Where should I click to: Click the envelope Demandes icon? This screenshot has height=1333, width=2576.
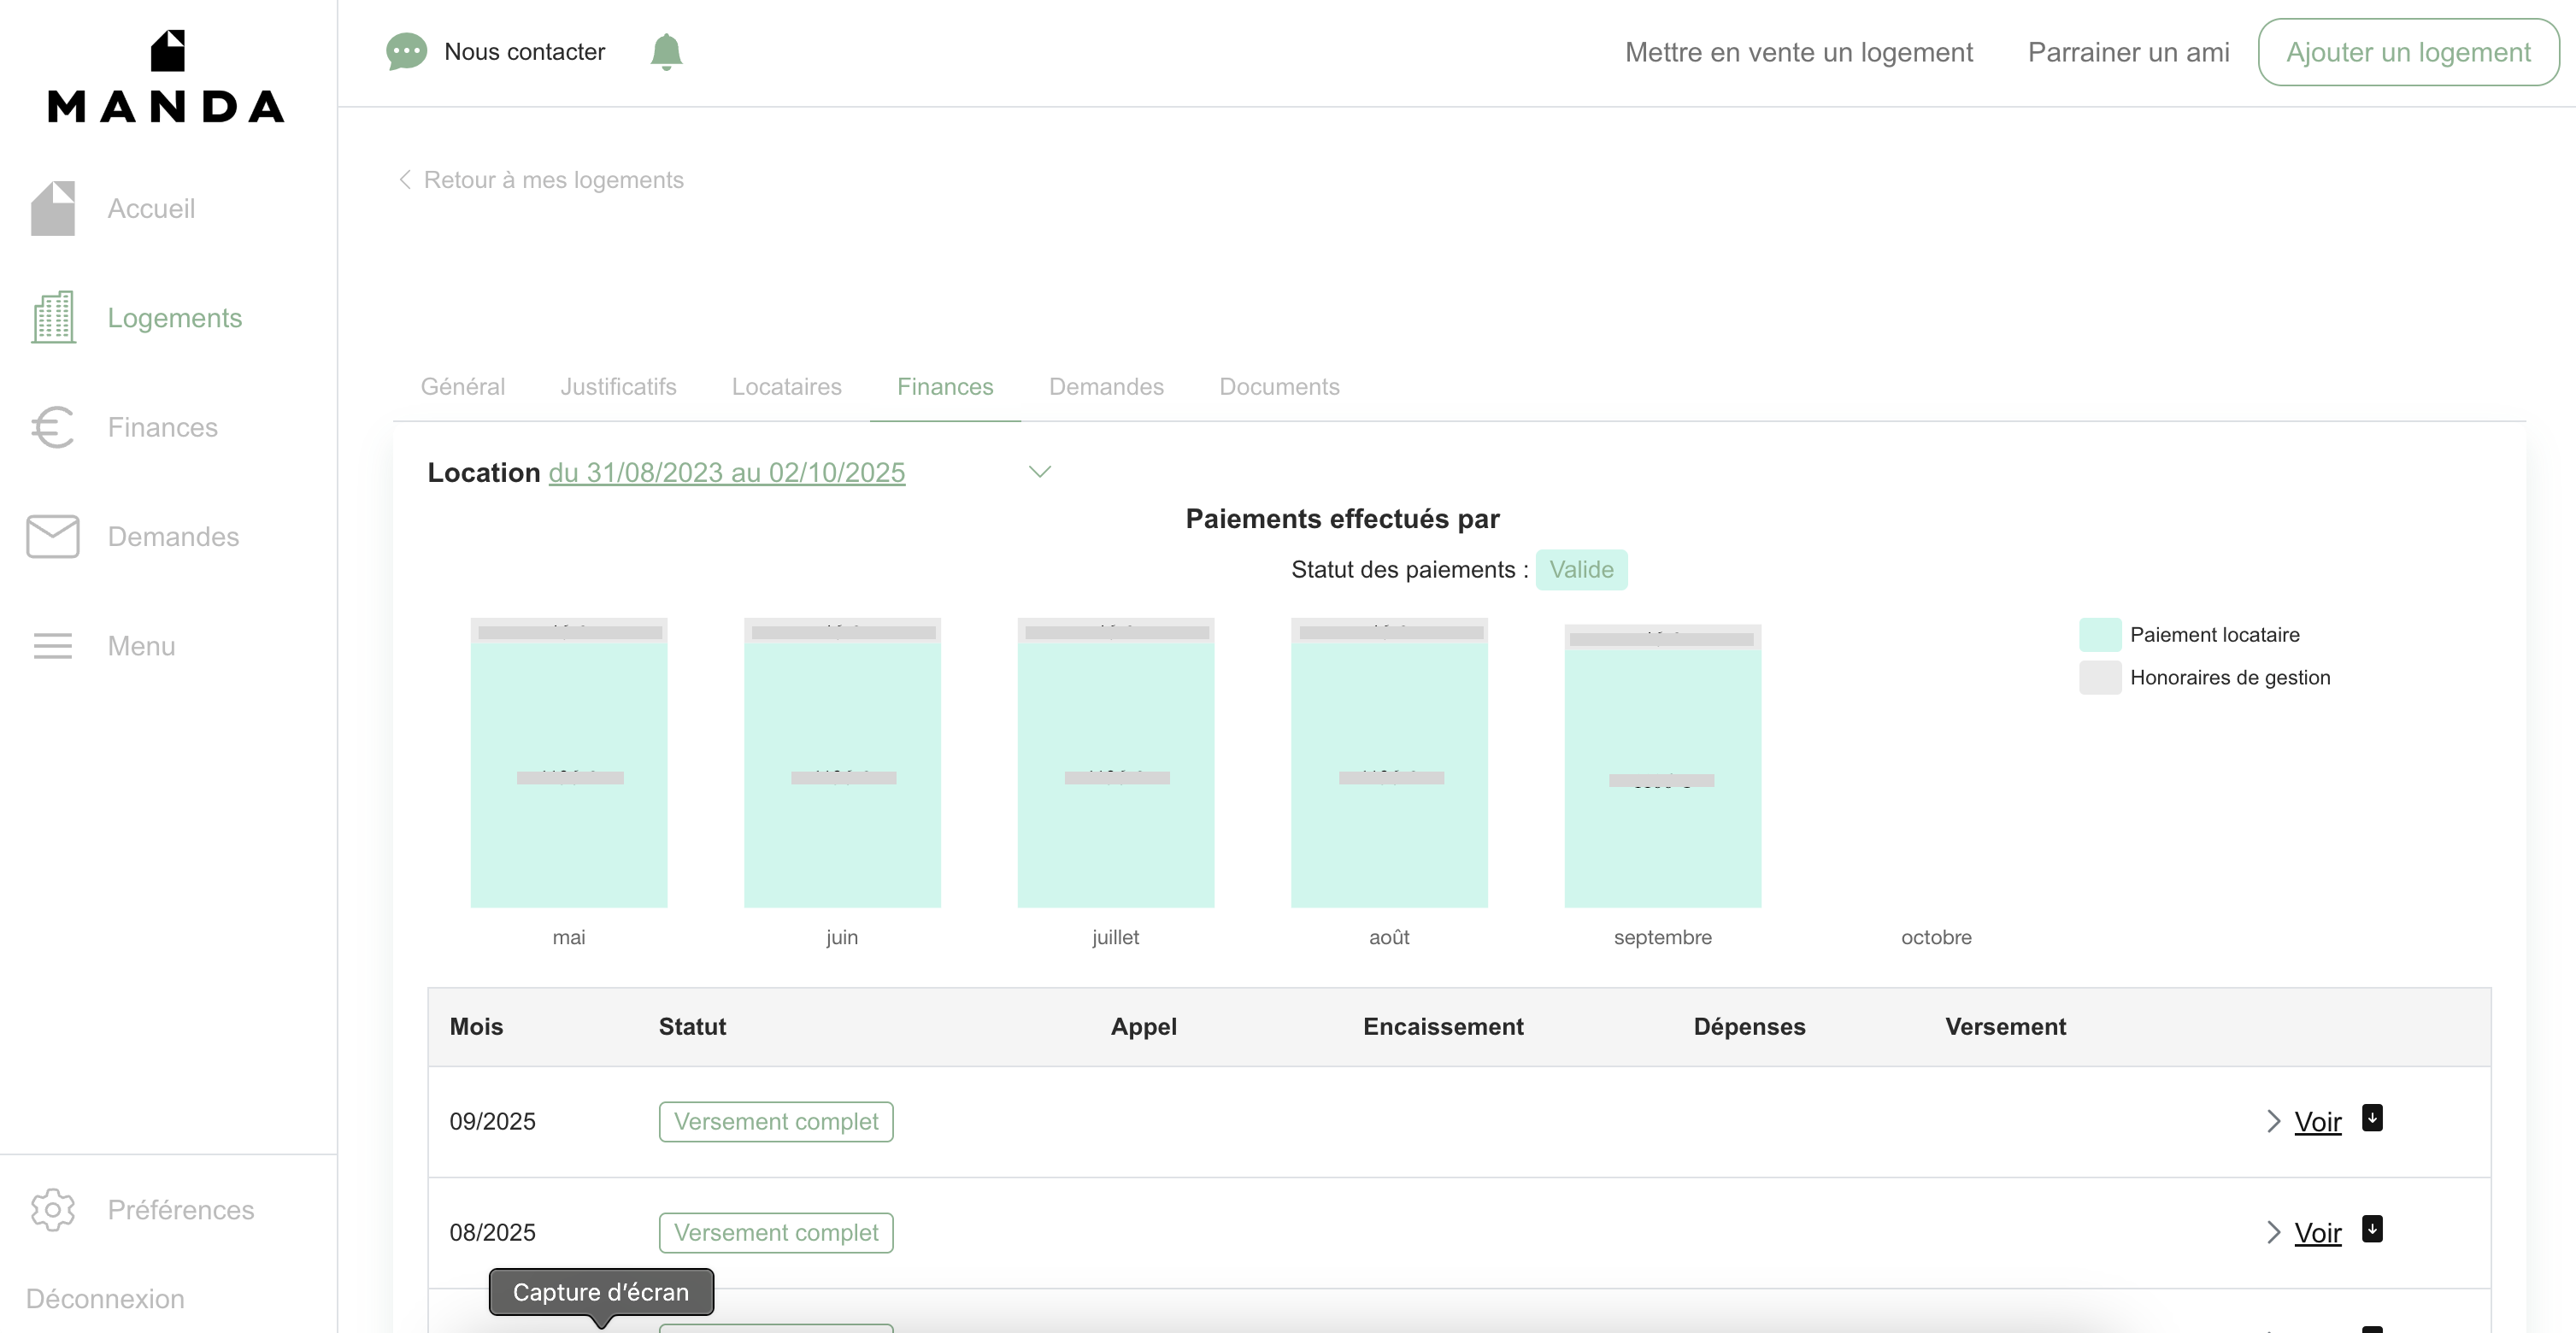click(53, 537)
